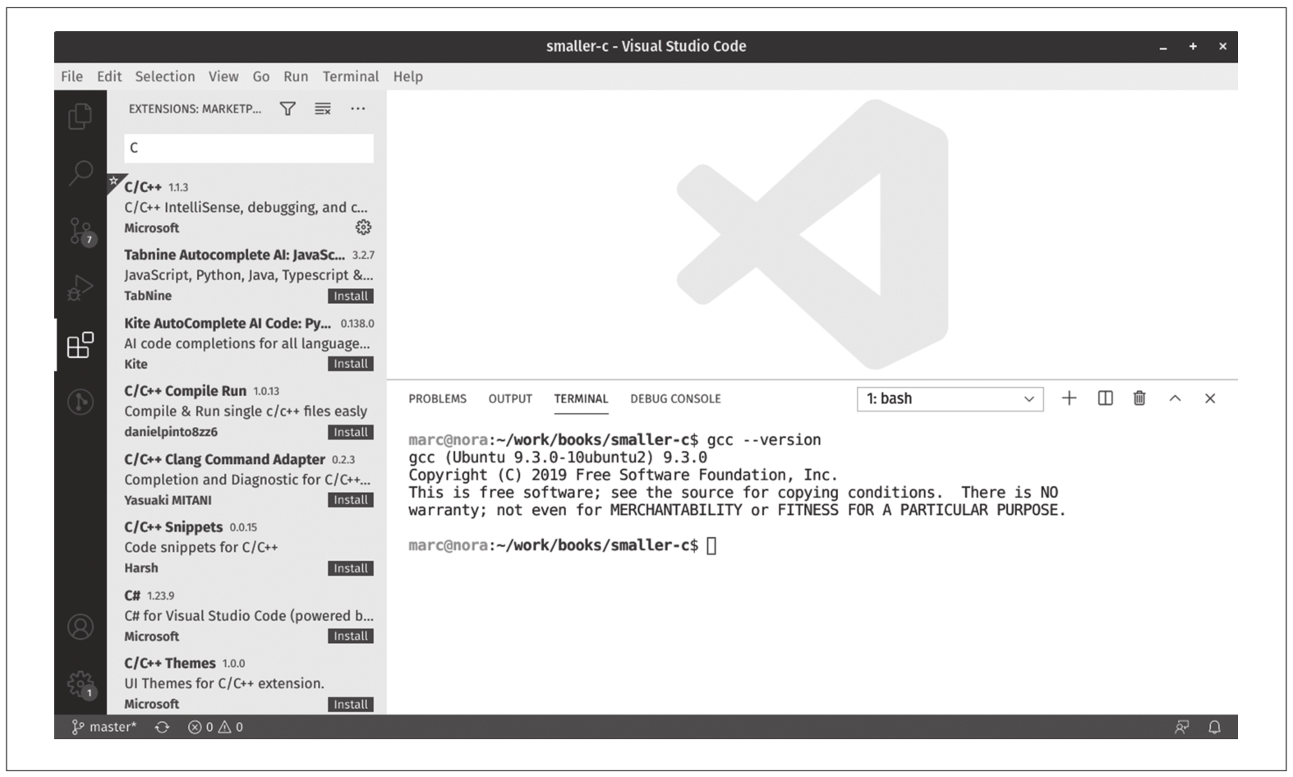Viewport: 1293px width, 777px height.
Task: Open the Run menu
Action: 296,76
